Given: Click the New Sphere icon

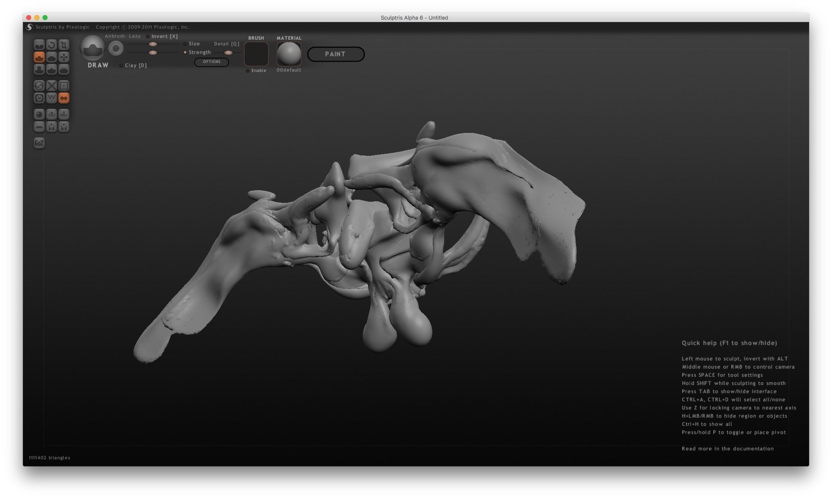Looking at the screenshot, I should [39, 114].
